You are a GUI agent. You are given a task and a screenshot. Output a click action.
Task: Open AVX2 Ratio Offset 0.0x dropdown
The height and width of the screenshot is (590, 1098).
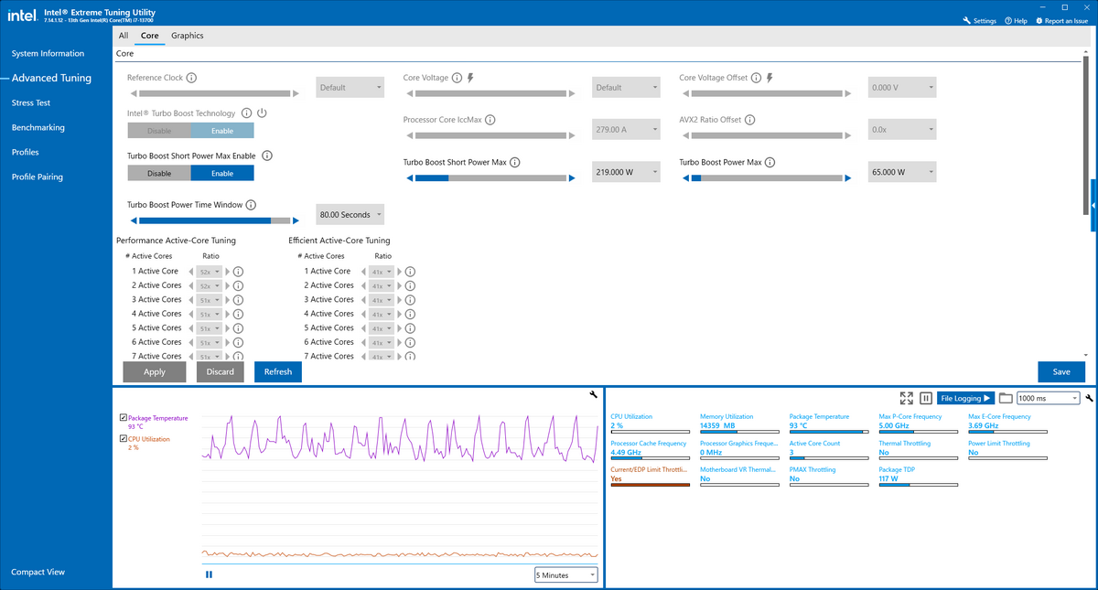902,130
